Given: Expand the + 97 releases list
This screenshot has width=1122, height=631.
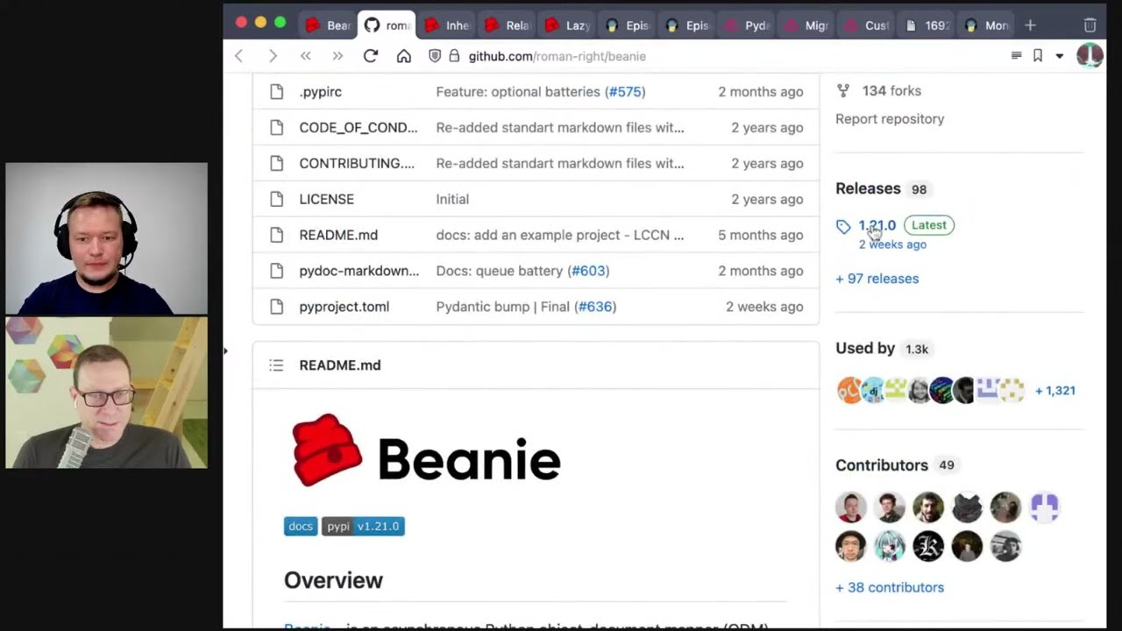Looking at the screenshot, I should point(877,279).
